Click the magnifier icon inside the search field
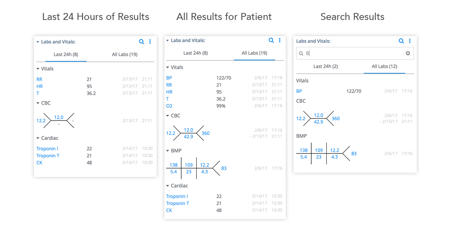This screenshot has height=233, width=455. point(301,54)
